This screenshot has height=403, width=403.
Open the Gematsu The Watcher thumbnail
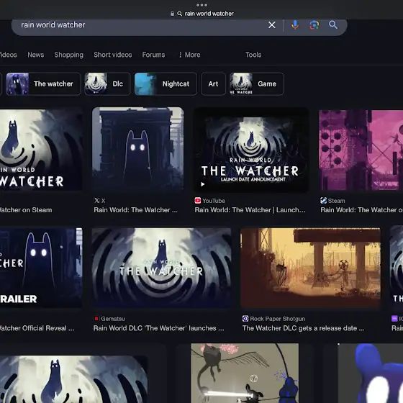click(x=162, y=268)
